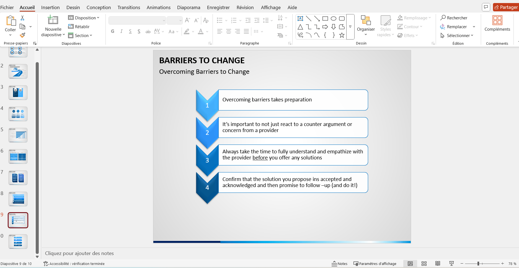Expand the Disposition dropdown
Screen dimensions: 519x268
(84, 18)
